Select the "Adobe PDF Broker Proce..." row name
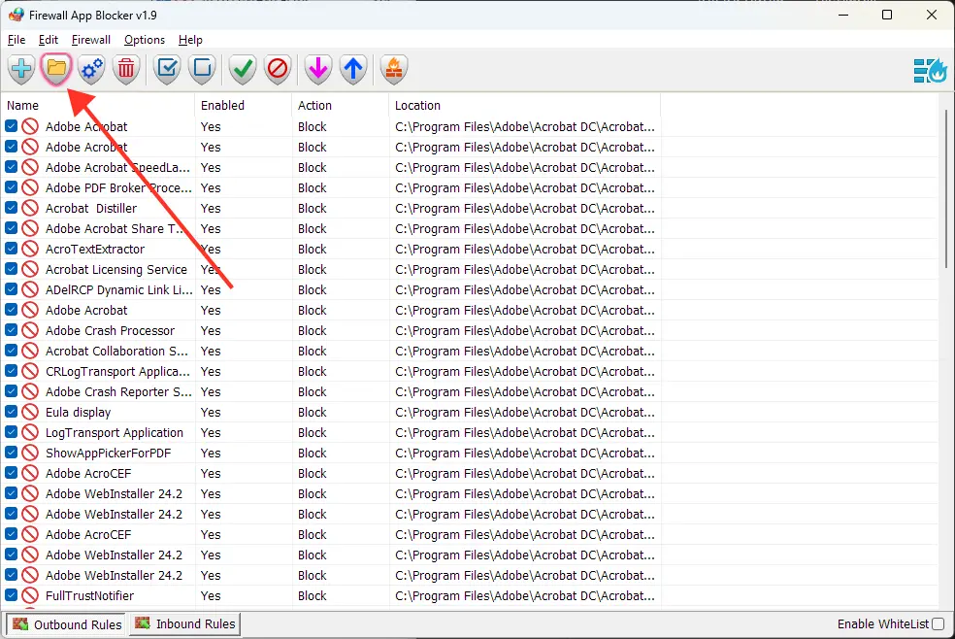Image resolution: width=955 pixels, height=639 pixels. [118, 187]
